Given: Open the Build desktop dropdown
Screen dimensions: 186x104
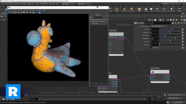Looking at the screenshot, I should 69,4.
